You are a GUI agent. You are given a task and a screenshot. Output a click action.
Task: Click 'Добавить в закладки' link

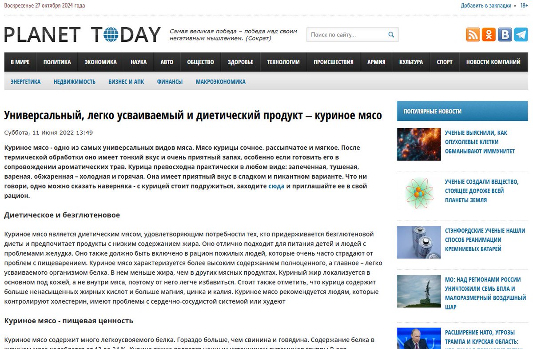tap(486, 6)
